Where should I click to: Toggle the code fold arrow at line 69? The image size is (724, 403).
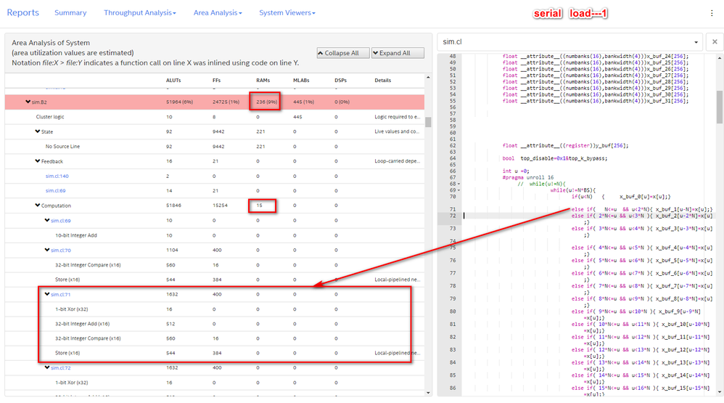(x=458, y=190)
